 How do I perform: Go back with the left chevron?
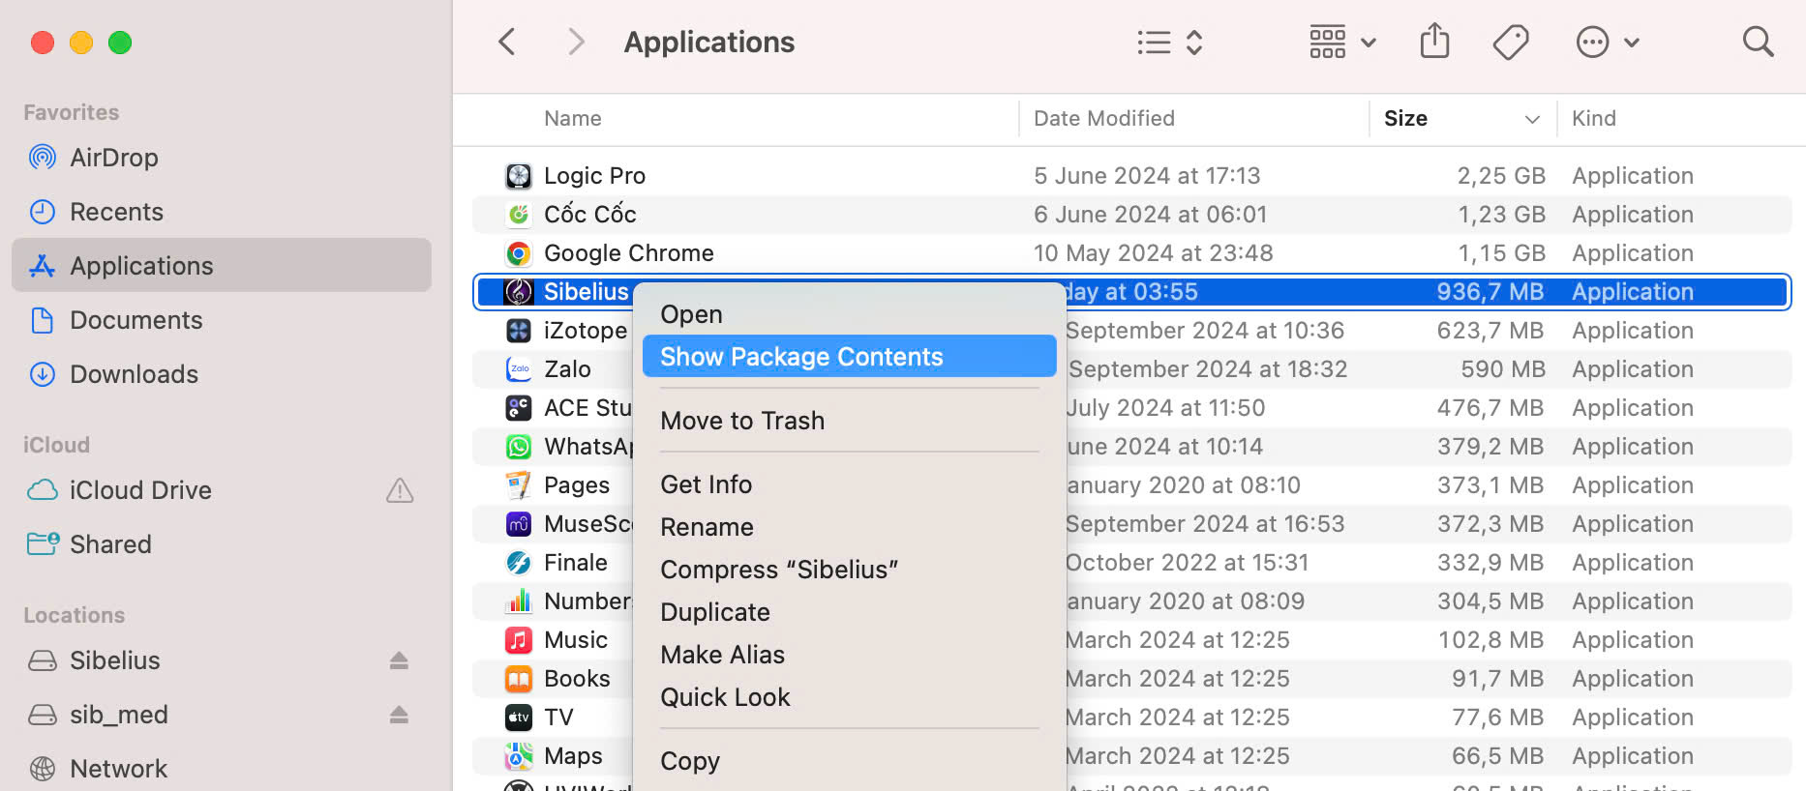pos(506,42)
